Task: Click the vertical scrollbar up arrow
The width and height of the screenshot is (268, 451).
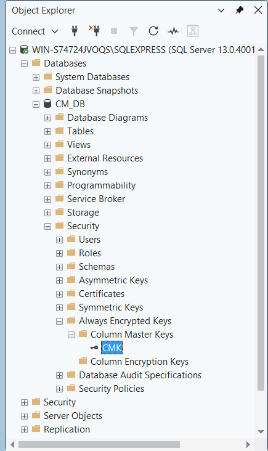Action: pos(261,49)
